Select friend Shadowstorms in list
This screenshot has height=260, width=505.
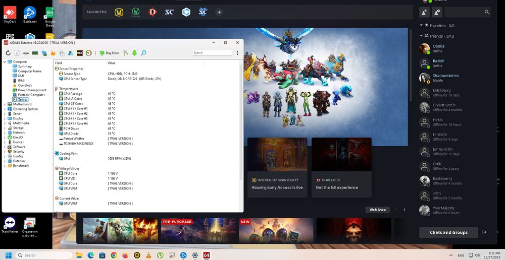tap(455, 78)
